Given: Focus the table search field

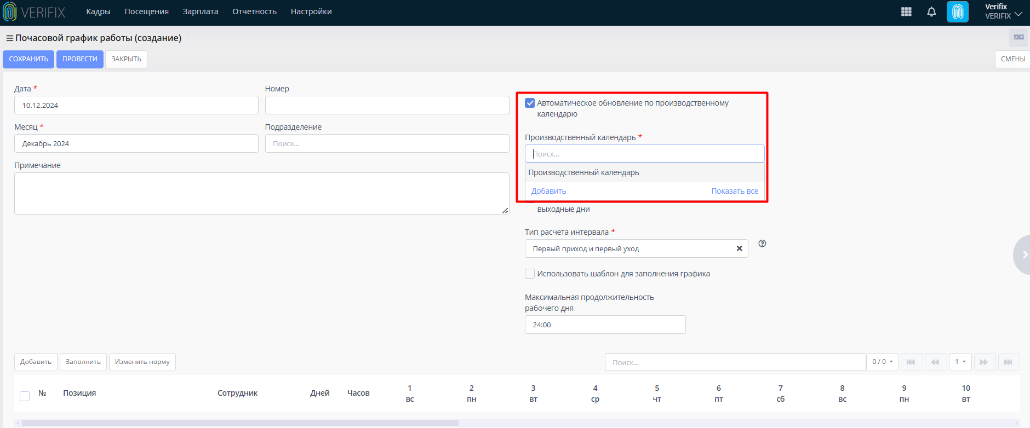Looking at the screenshot, I should [x=735, y=362].
